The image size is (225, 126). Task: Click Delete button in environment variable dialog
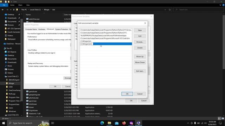[140, 48]
